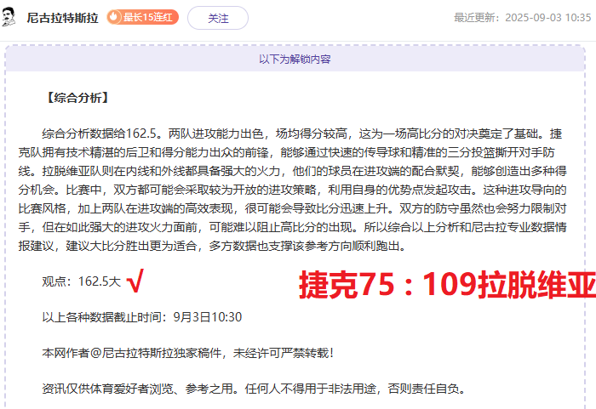Open the author name 尼古拉特斯拉
596x409 pixels.
coord(63,18)
